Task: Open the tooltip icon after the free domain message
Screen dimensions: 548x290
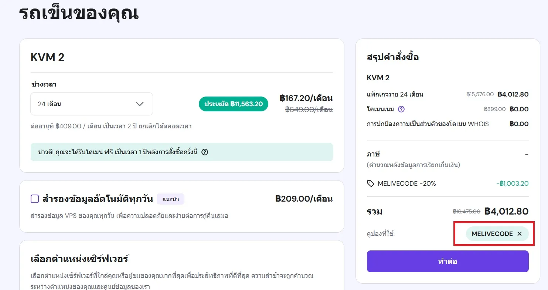Action: click(205, 152)
